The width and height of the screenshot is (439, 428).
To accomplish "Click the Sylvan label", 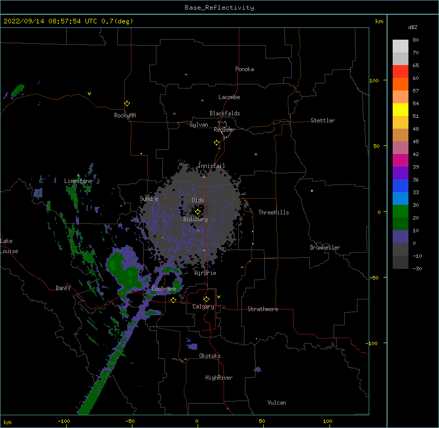I will [199, 125].
